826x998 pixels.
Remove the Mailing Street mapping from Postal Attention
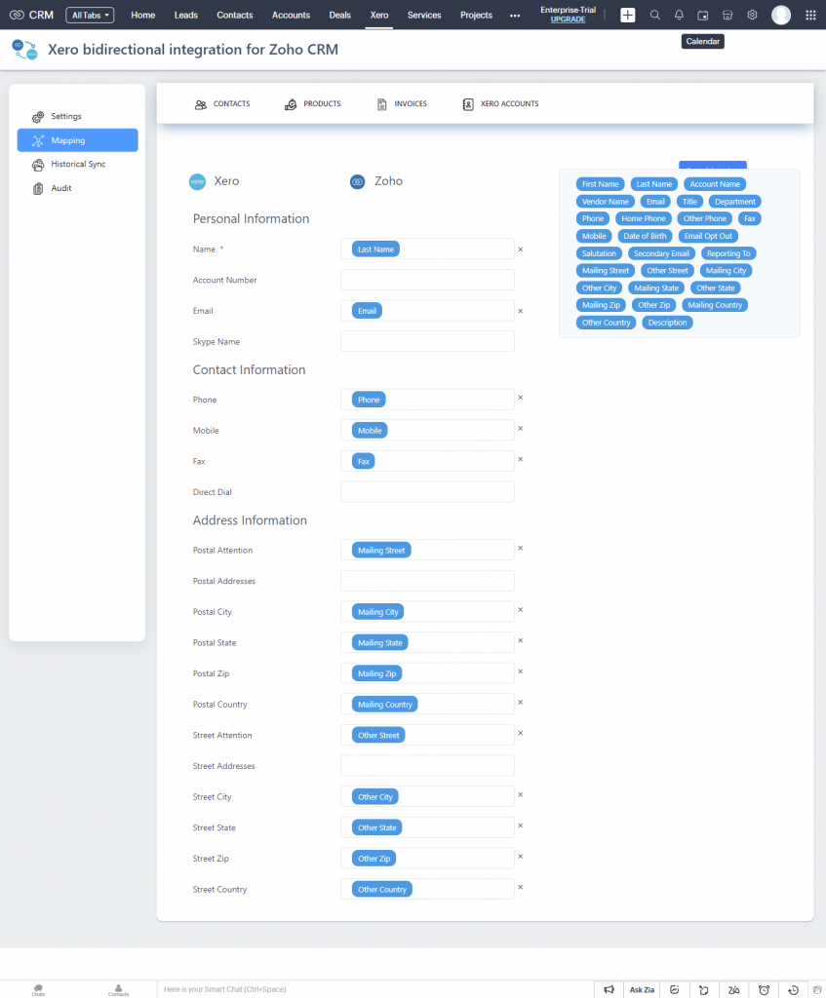coord(521,548)
